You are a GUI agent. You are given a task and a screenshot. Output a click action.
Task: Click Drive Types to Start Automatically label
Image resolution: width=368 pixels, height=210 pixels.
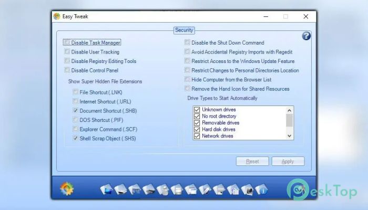[x=222, y=98]
